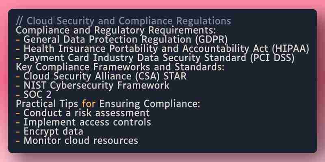Screen dimensions: 325x162
Task: Select the Compliance and Regulatory Requirements heading
Action: tap(116, 30)
